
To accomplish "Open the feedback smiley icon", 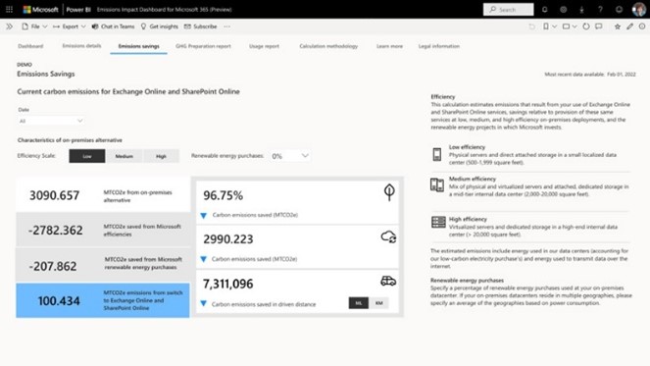I will (619, 9).
